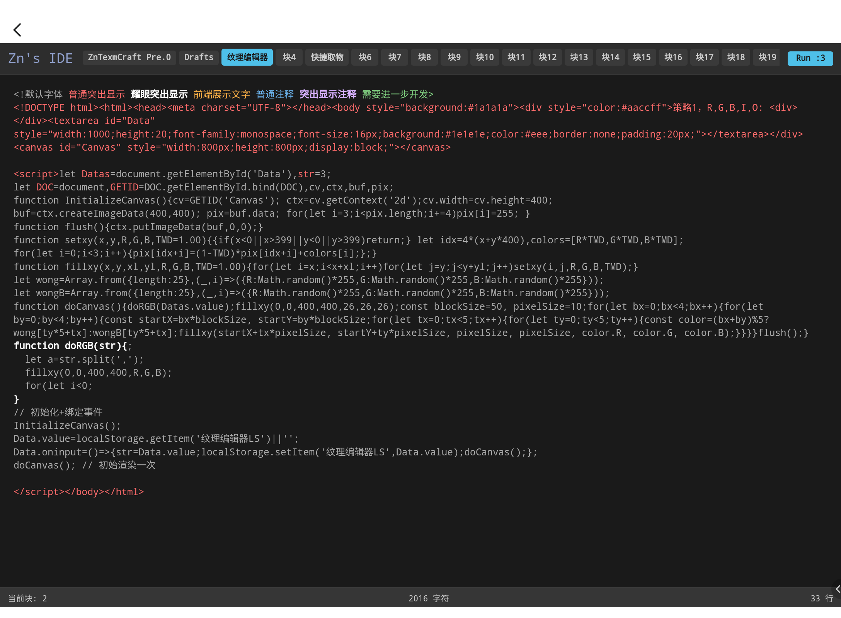Viewport: 841px width, 618px height.
Task: Click the 突出显示注释 purple text
Action: [x=328, y=94]
